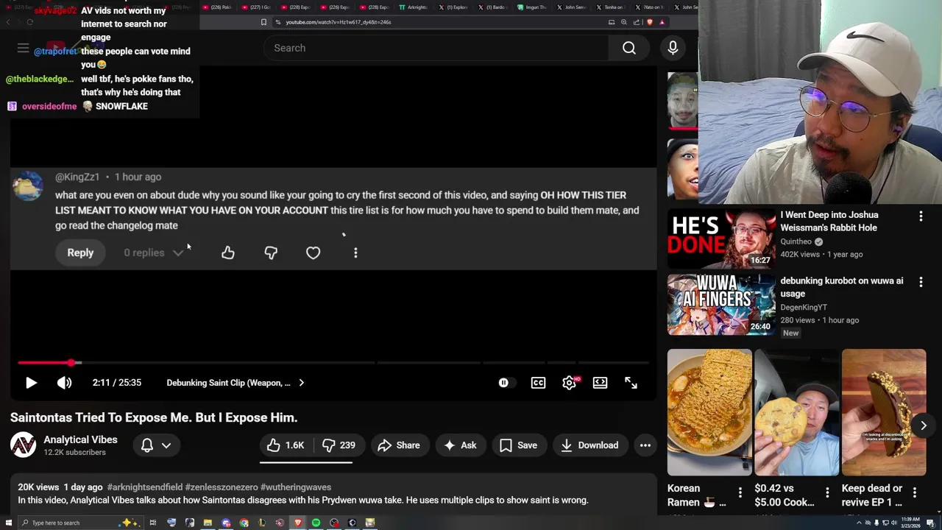Save video to playlist

point(519,445)
